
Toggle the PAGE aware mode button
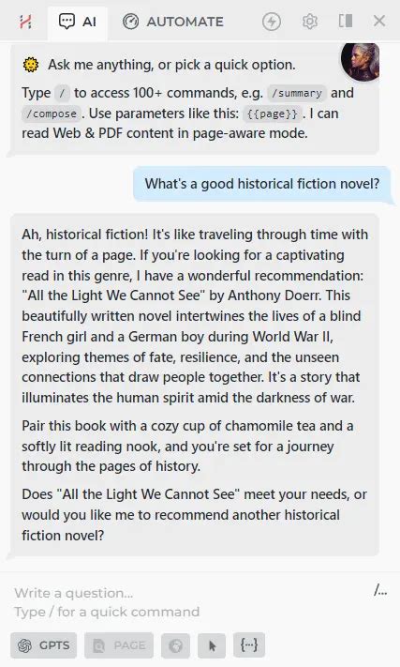click(x=119, y=645)
